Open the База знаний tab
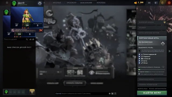Viewport: 172px width, 97px height. pos(86,3)
